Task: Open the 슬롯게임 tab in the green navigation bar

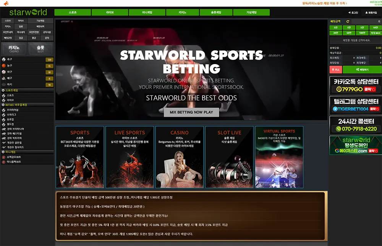Action: tap(216, 13)
